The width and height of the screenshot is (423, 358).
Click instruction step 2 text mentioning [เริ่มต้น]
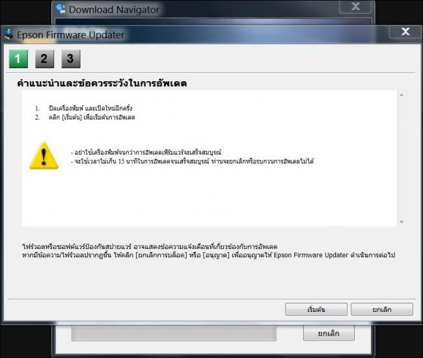(92, 117)
